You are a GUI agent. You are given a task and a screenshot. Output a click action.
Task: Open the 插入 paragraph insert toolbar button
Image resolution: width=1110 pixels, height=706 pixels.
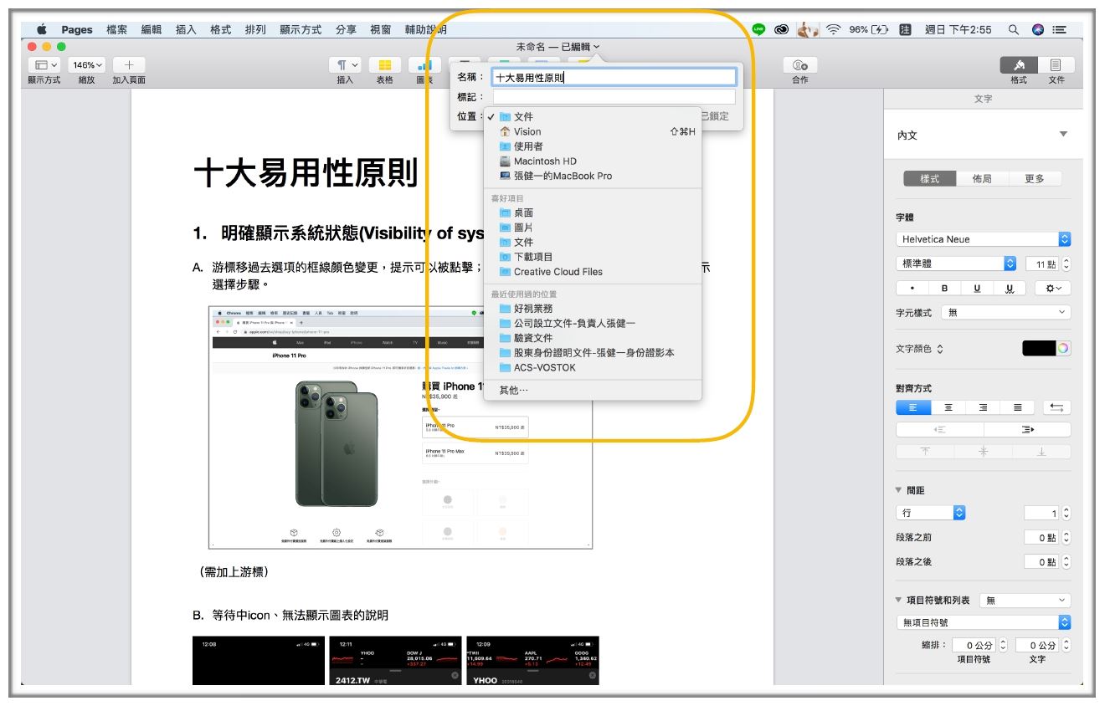[347, 65]
